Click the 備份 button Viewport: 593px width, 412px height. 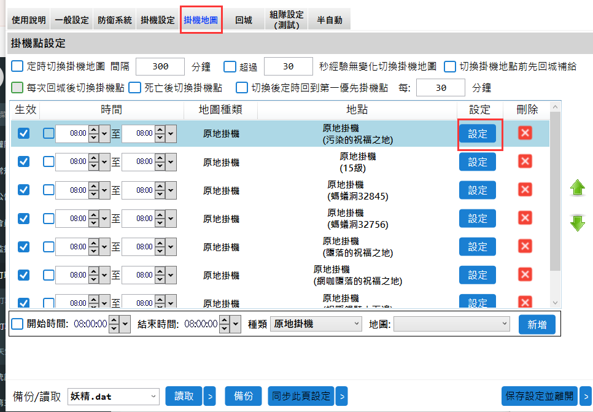[x=243, y=396]
